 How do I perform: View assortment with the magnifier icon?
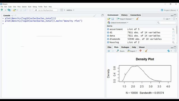click(173, 29)
